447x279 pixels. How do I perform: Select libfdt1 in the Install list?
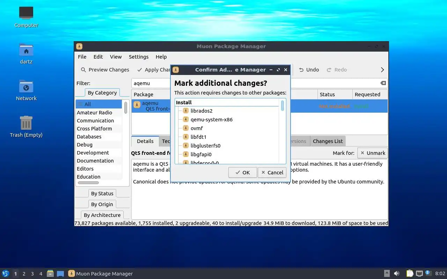pyautogui.click(x=198, y=137)
